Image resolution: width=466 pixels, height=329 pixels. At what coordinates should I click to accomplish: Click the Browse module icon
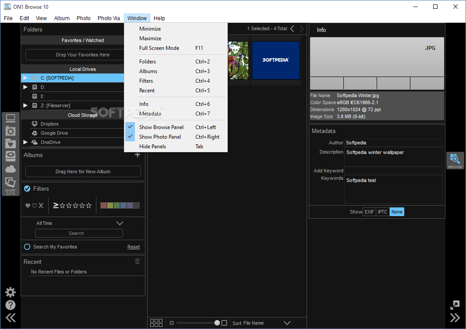455,161
